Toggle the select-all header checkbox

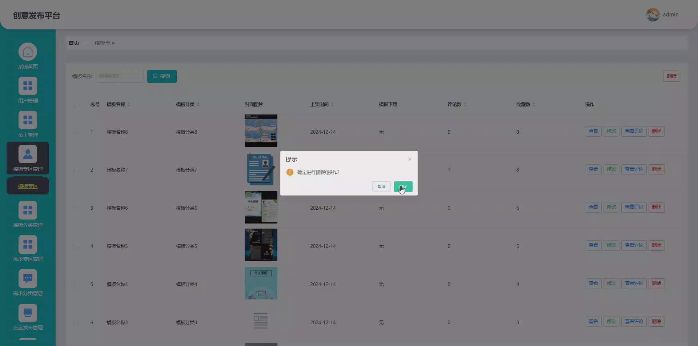tap(76, 105)
